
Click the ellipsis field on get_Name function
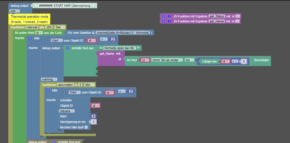[x=237, y=21]
